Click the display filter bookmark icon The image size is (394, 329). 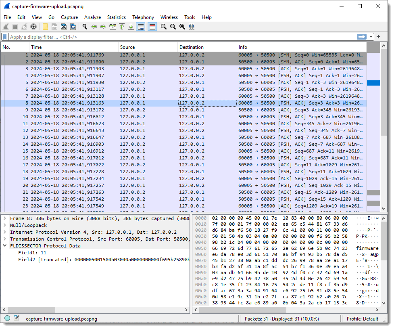click(x=5, y=37)
